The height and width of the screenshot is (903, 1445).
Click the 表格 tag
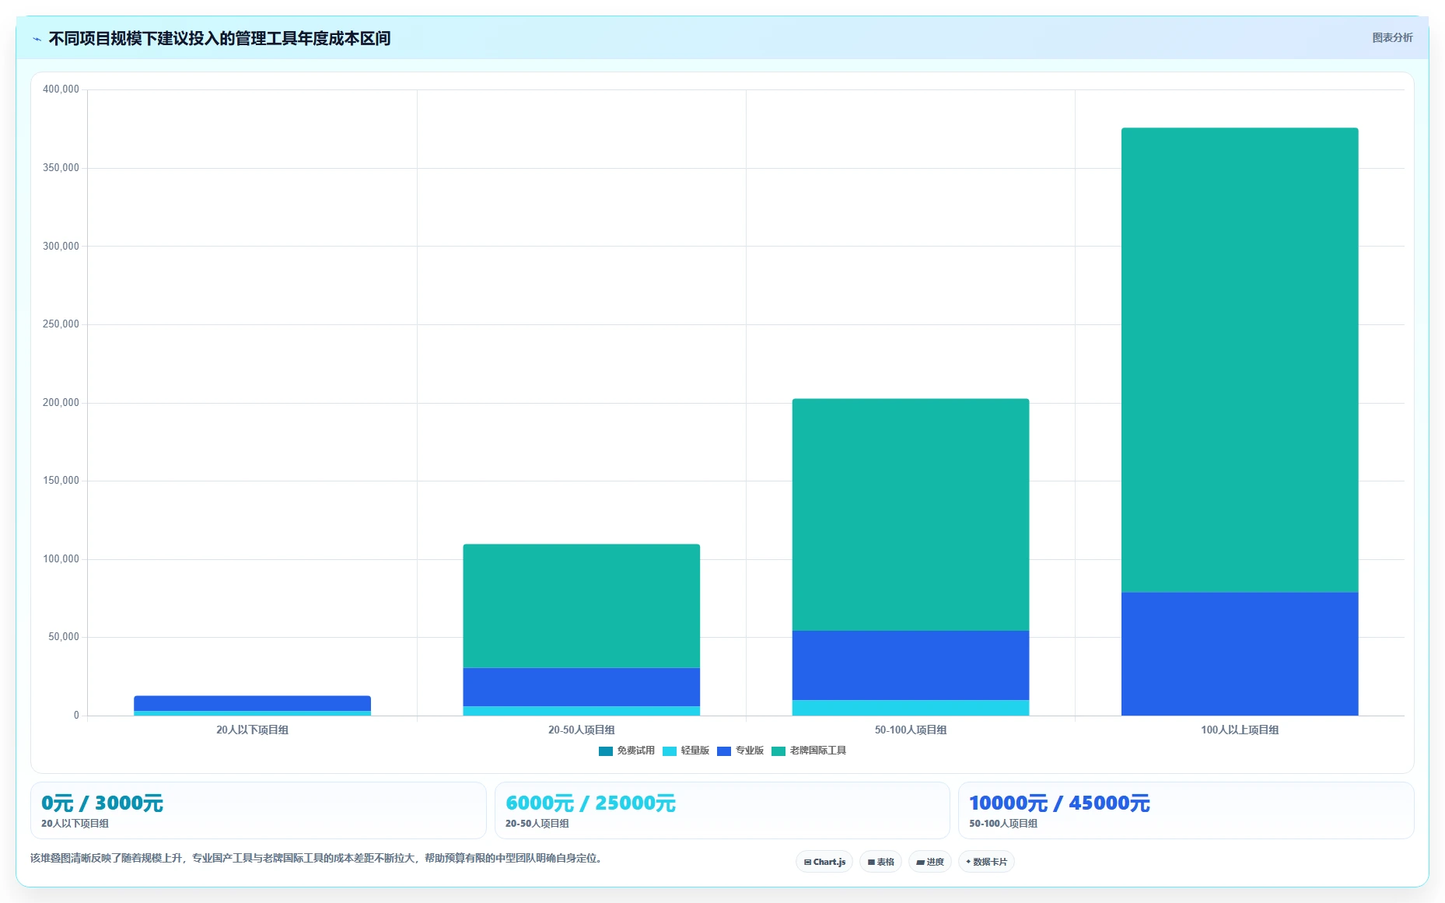click(880, 862)
